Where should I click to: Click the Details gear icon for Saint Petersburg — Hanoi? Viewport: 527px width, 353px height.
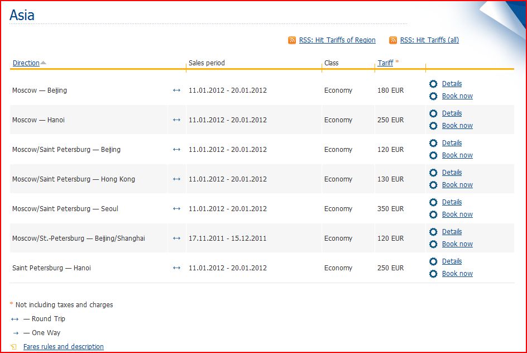click(433, 261)
